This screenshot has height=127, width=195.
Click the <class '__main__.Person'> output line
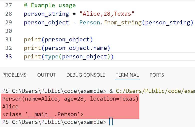point(43,114)
